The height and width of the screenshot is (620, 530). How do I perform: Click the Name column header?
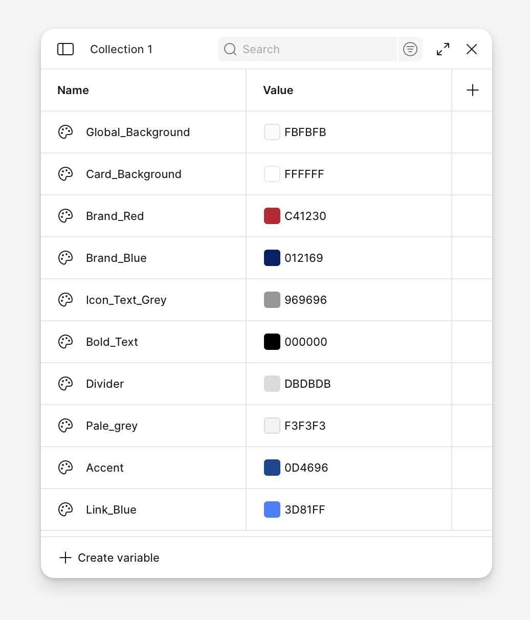73,90
